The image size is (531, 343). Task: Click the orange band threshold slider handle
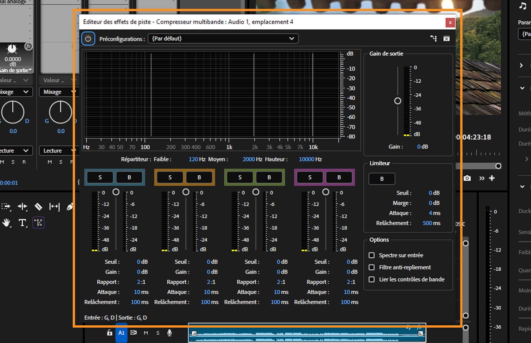click(186, 191)
